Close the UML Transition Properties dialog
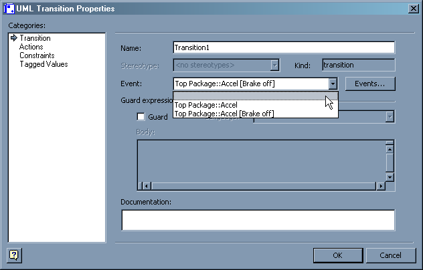423x270 pixels. (412, 8)
